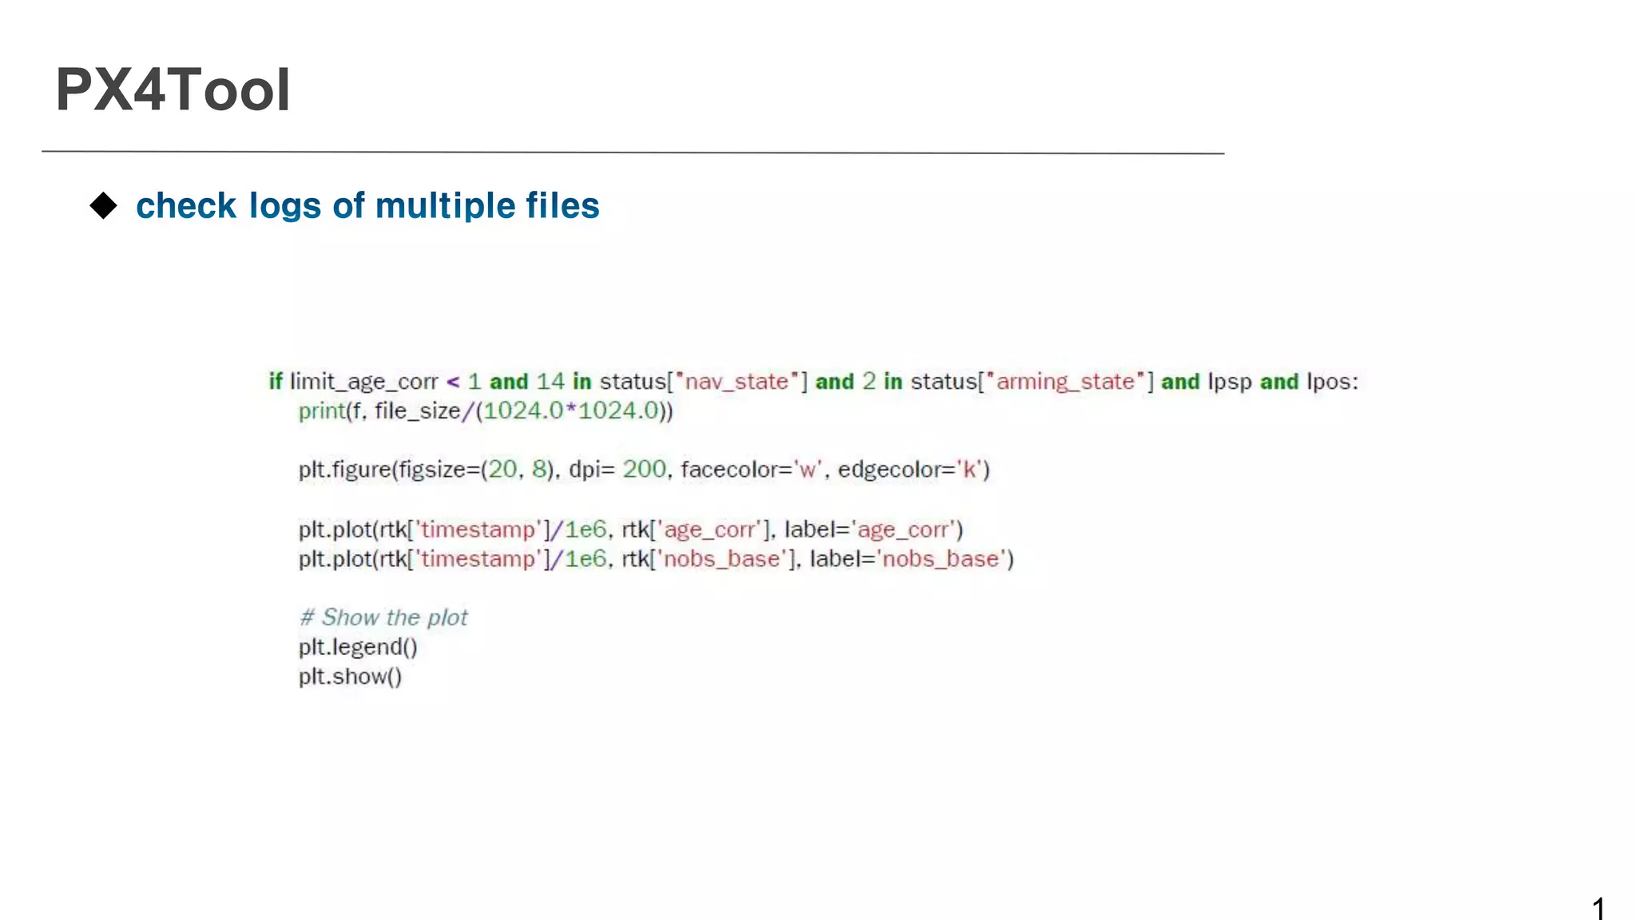Click 'limit_age_corr' variable in code
1636x920 pixels.
364,382
